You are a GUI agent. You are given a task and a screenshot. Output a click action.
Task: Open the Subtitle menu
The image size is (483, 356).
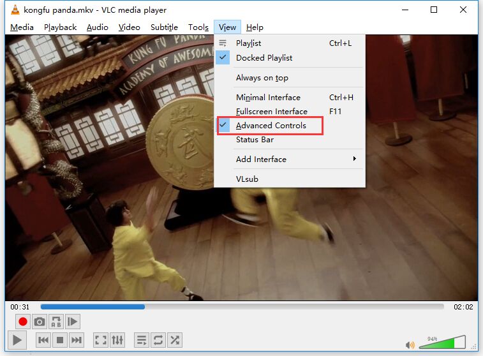[164, 27]
